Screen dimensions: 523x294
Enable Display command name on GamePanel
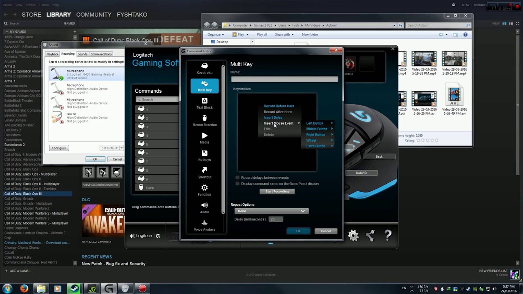[237, 184]
